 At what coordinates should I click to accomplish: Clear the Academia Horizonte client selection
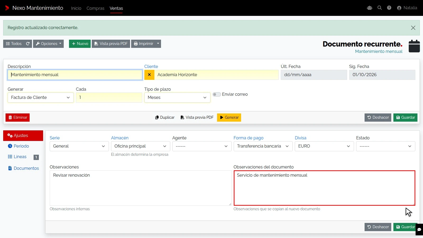[149, 75]
